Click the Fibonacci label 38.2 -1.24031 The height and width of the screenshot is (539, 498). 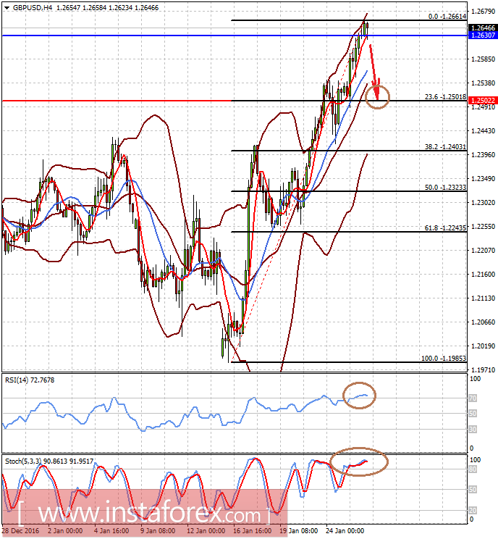[445, 147]
